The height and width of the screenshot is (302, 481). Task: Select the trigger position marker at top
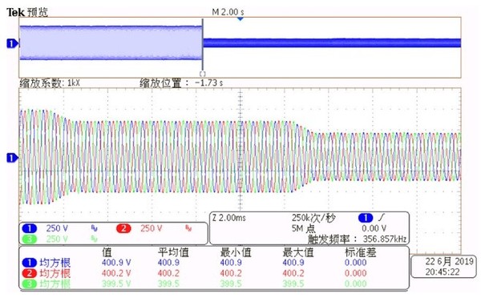coord(240,19)
